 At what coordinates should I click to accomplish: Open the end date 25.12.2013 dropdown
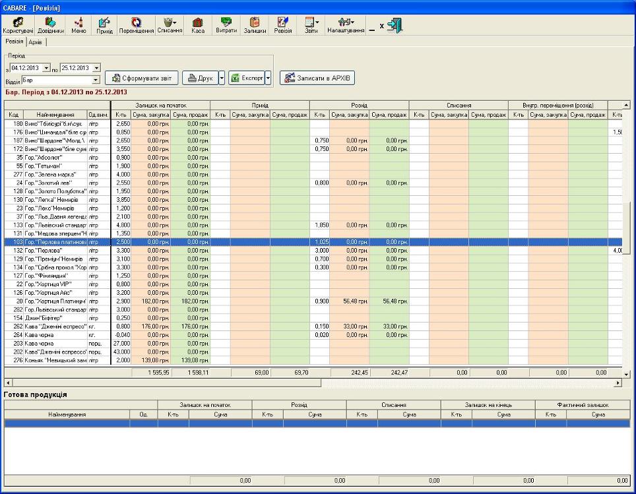pyautogui.click(x=96, y=68)
